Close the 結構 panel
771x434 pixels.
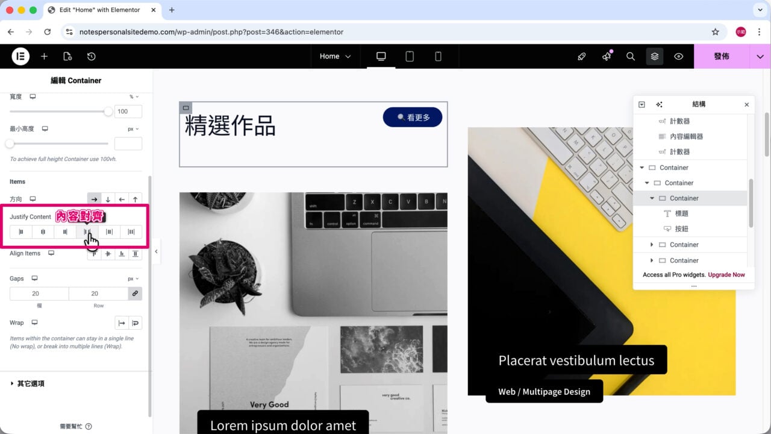pyautogui.click(x=747, y=104)
